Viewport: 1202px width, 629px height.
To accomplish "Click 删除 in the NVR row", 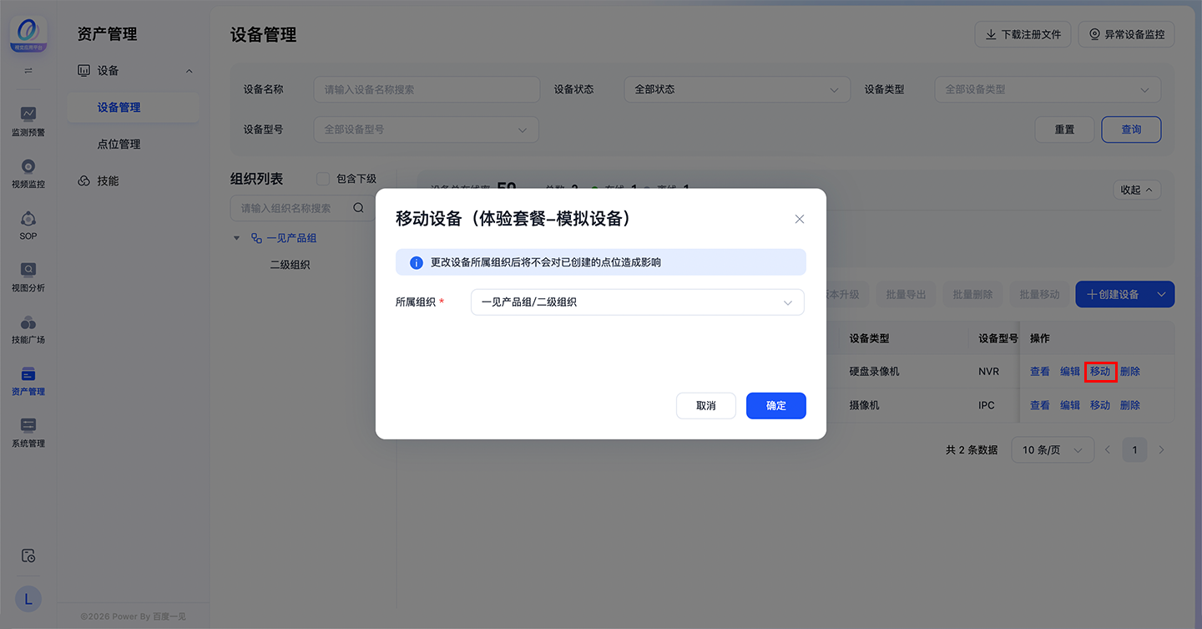I will [1130, 372].
